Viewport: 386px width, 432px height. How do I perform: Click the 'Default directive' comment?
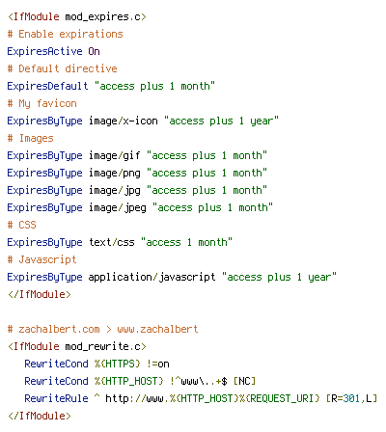coord(63,68)
